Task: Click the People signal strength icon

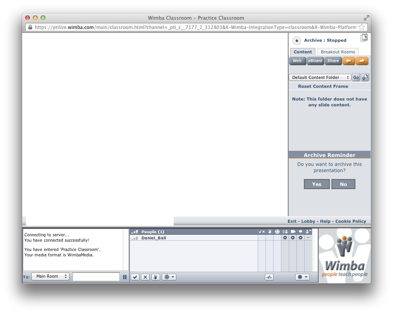Action: point(135,232)
